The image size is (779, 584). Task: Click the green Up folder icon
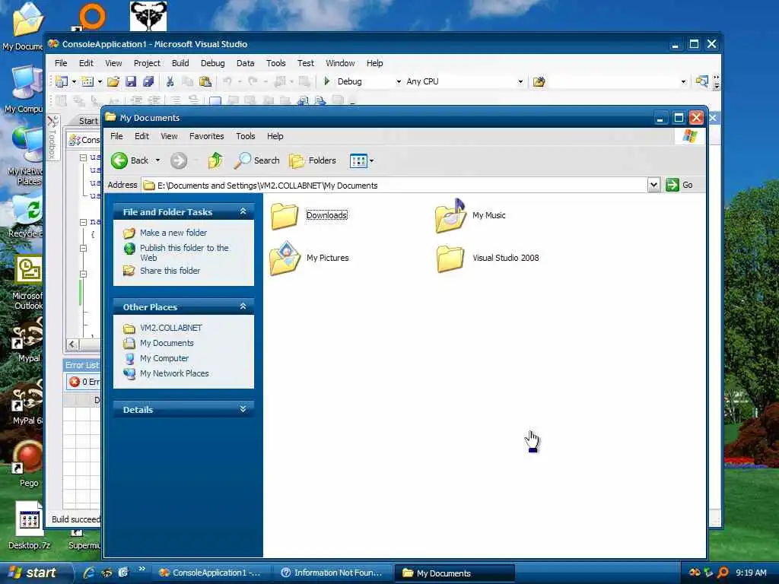tap(215, 160)
